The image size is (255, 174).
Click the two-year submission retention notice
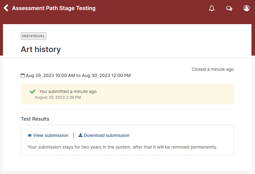[122, 147]
